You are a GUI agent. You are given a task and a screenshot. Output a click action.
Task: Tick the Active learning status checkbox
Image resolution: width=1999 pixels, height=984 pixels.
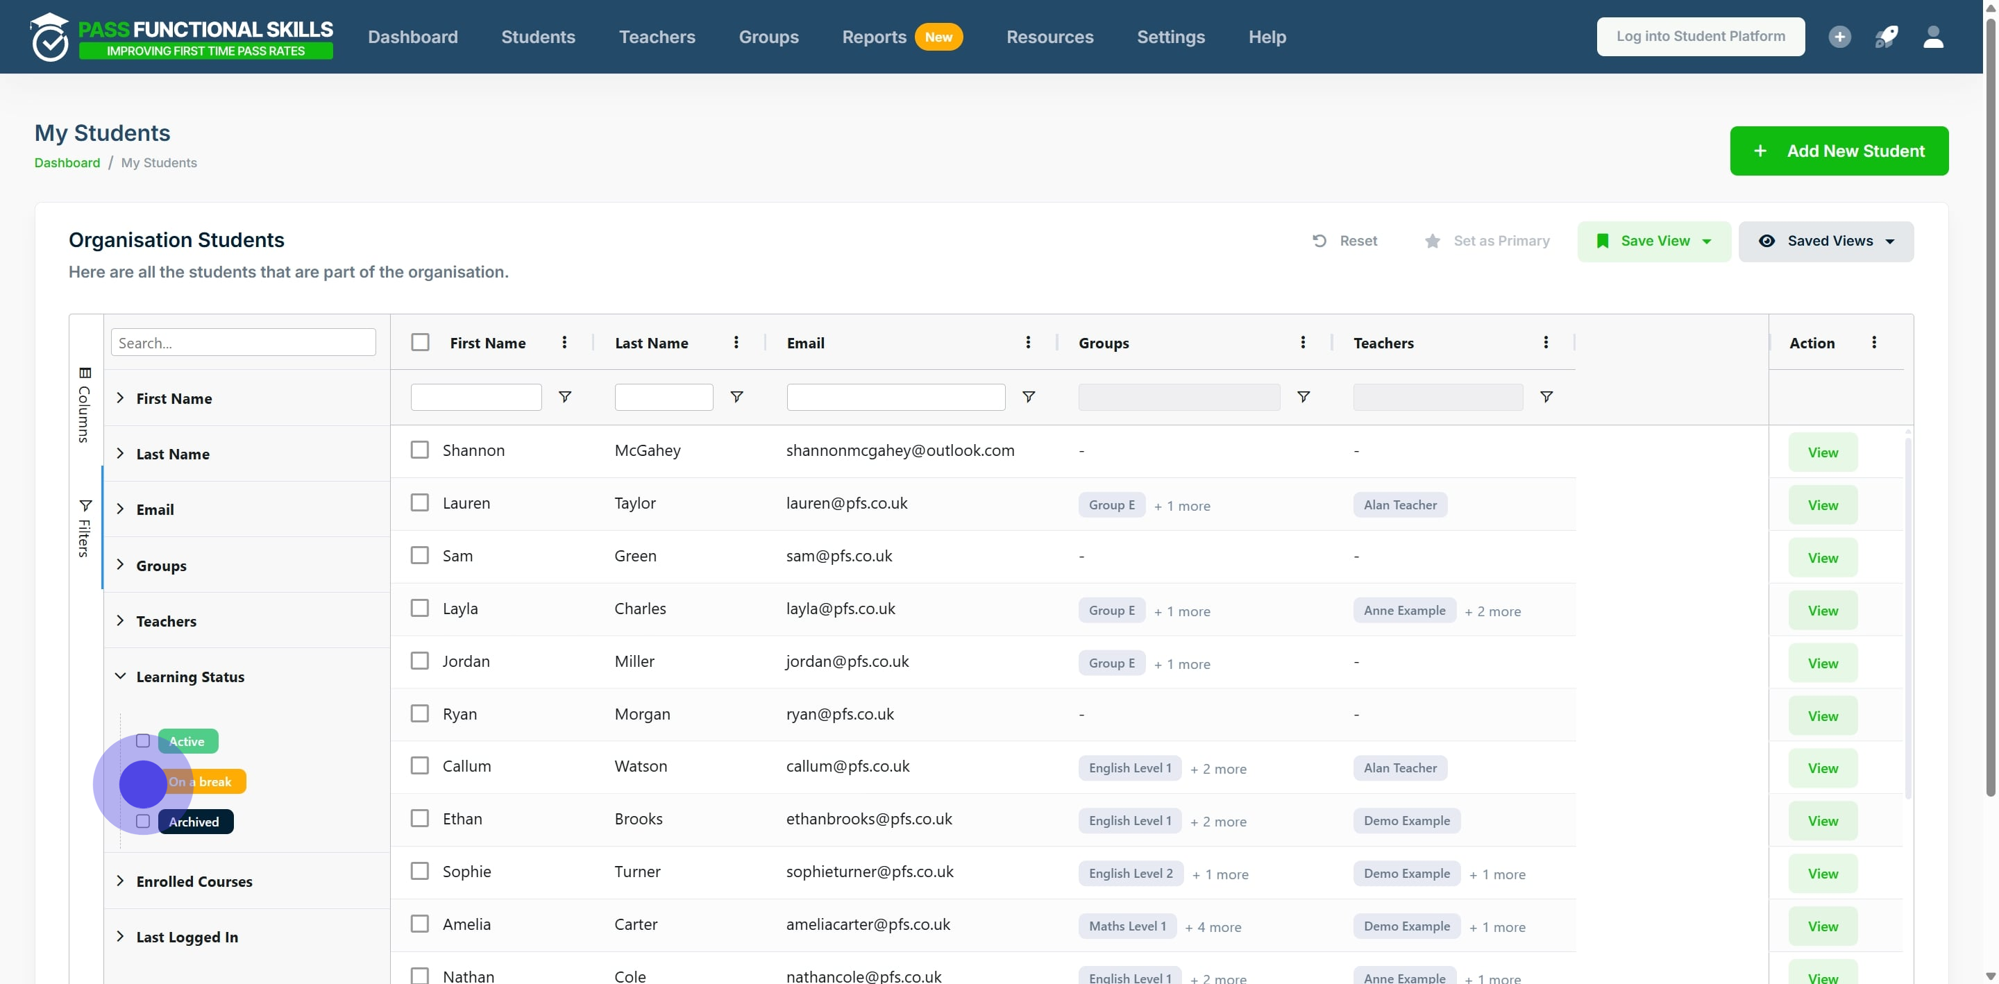pos(143,740)
